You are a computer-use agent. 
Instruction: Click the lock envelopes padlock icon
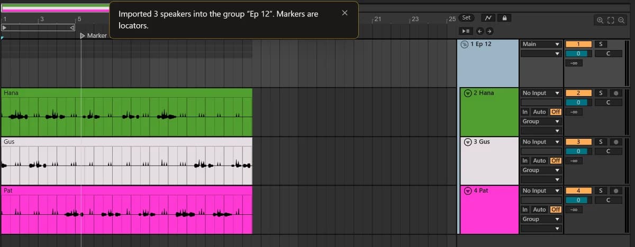tap(504, 18)
